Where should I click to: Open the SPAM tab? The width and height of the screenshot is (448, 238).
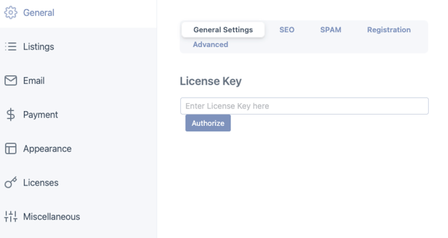coord(330,30)
